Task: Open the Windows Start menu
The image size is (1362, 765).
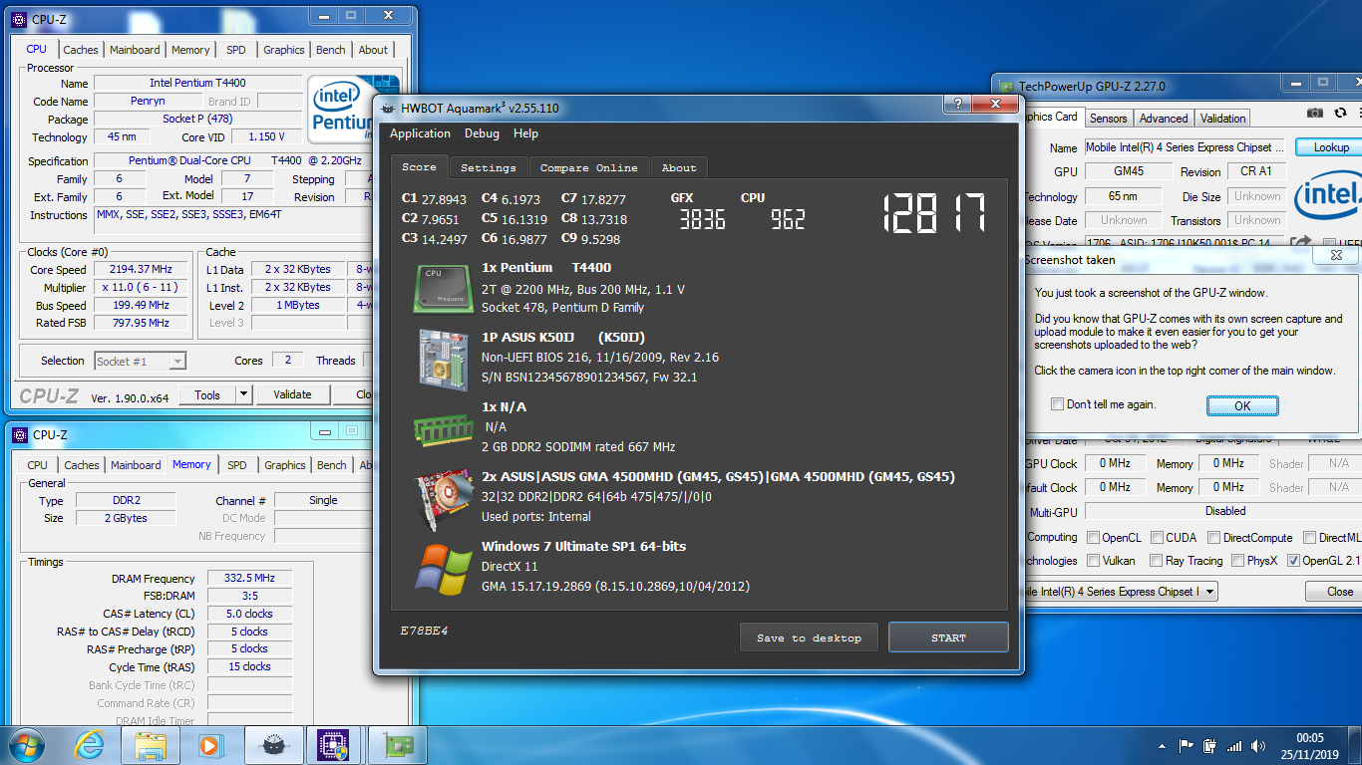Action: click(x=26, y=744)
